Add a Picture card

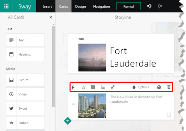25,80
